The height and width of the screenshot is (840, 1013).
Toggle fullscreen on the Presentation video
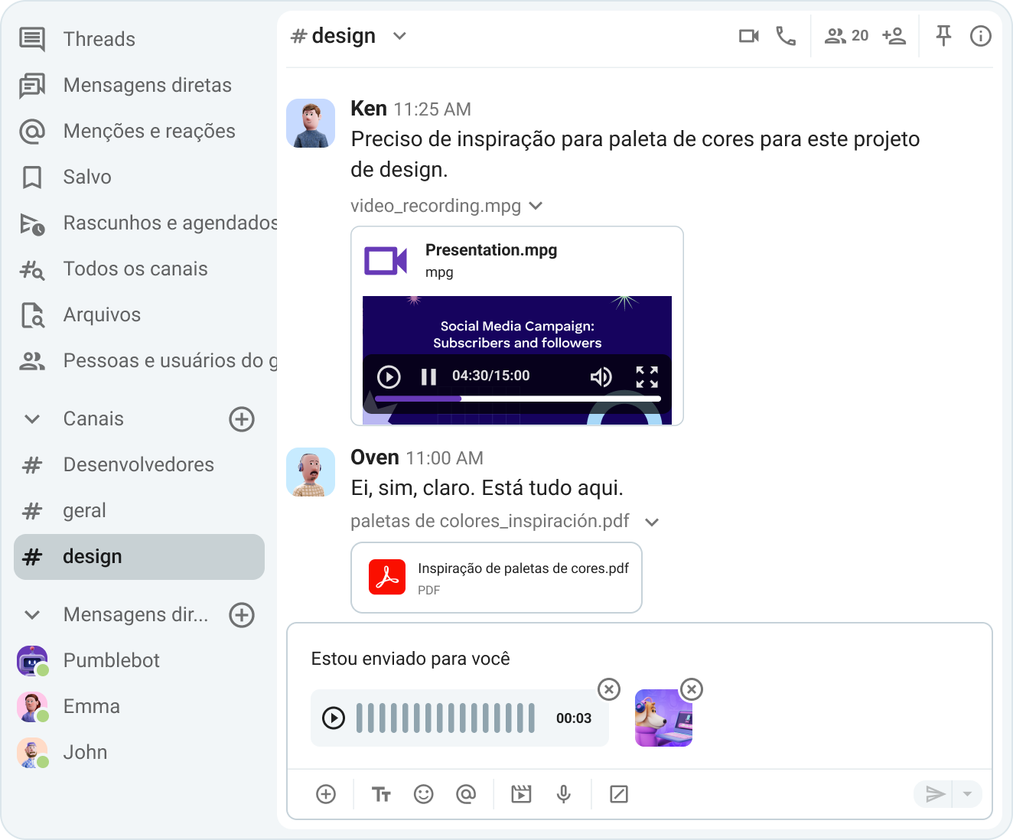(x=647, y=376)
